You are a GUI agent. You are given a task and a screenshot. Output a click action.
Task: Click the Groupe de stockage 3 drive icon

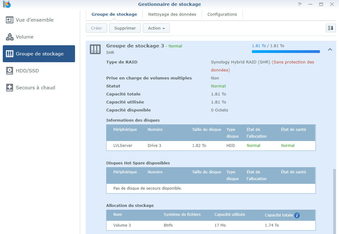95,49
